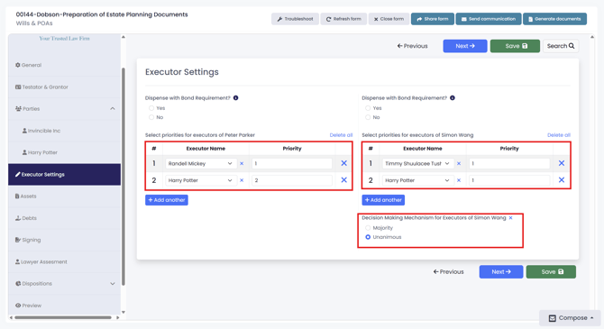The width and height of the screenshot is (604, 329).
Task: Click priority field for Timmy Shuulacee
Action: [509, 164]
